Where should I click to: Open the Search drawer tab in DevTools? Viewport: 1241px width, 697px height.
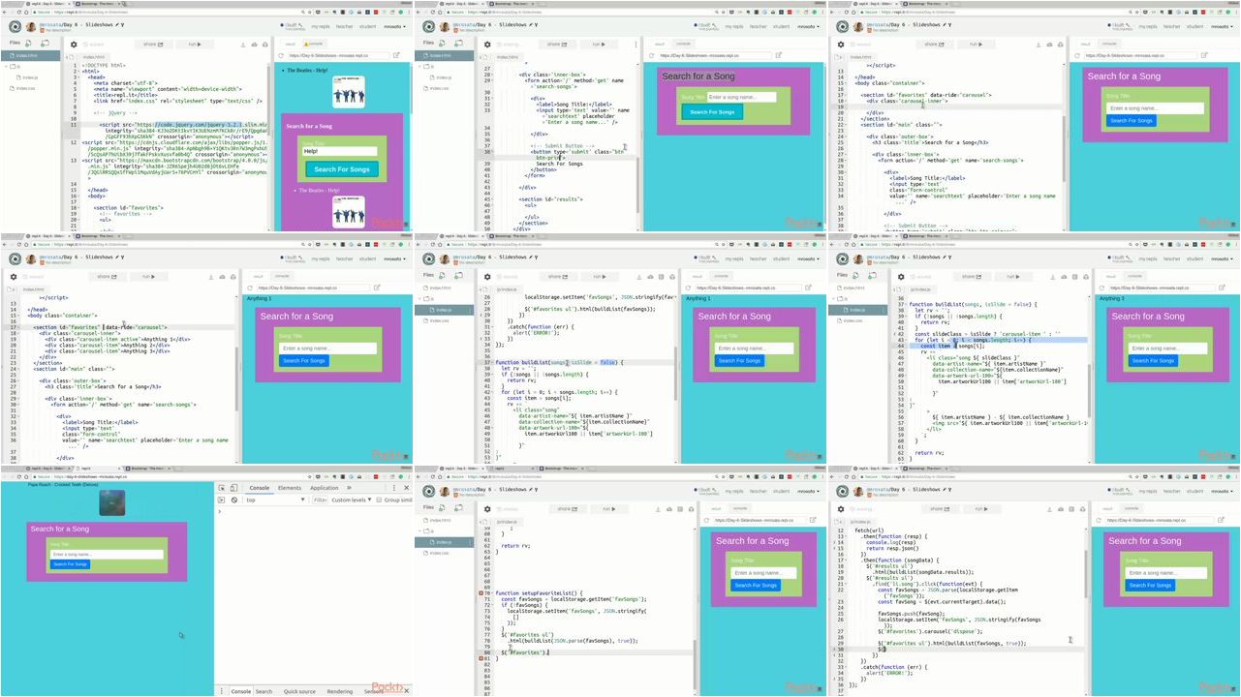click(x=264, y=691)
